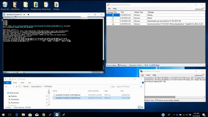Open the File tab in File Explorer

pos(7,83)
